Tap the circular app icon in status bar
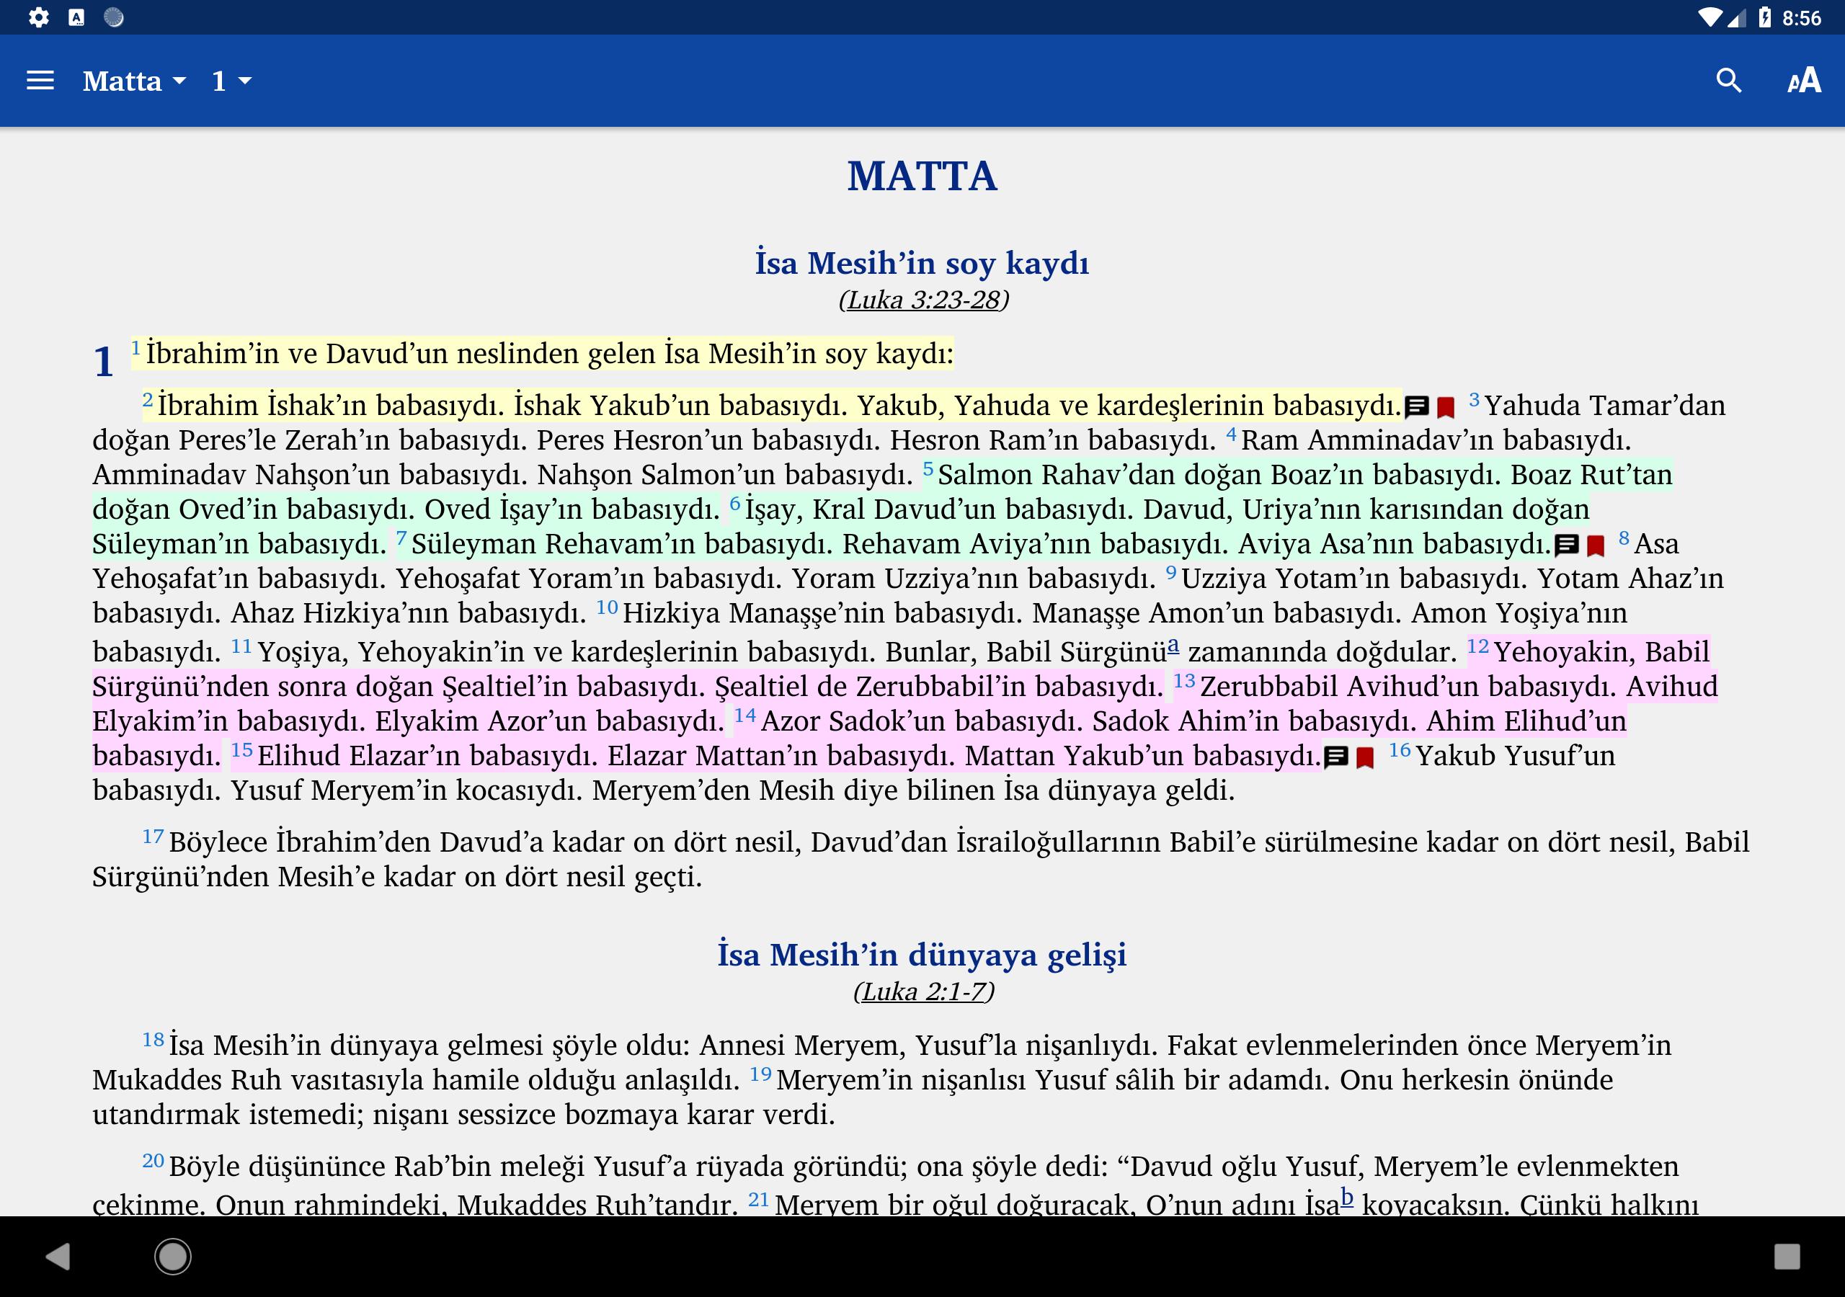Screen dimensions: 1845x1297 114,17
